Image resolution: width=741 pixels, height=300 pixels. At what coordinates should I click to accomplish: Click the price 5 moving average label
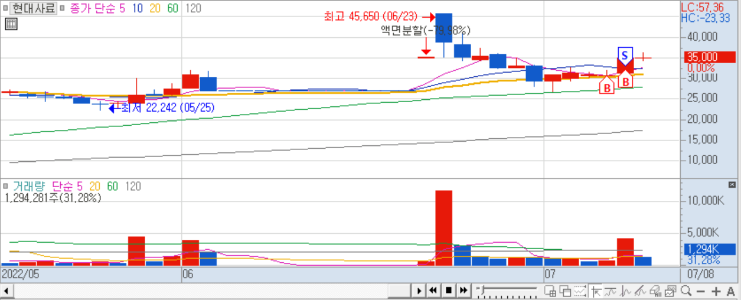pyautogui.click(x=123, y=8)
